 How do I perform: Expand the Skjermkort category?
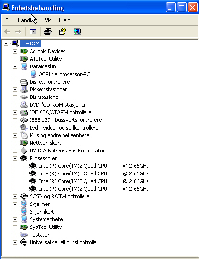pos(15,212)
